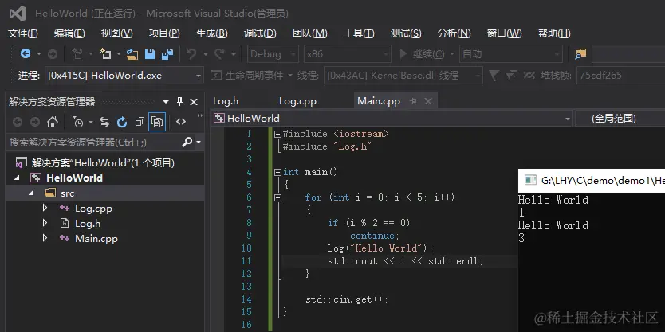Viewport: 665px width, 332px height.
Task: Click the console window title bar
Action: coord(592,181)
